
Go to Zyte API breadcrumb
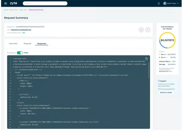23,10
